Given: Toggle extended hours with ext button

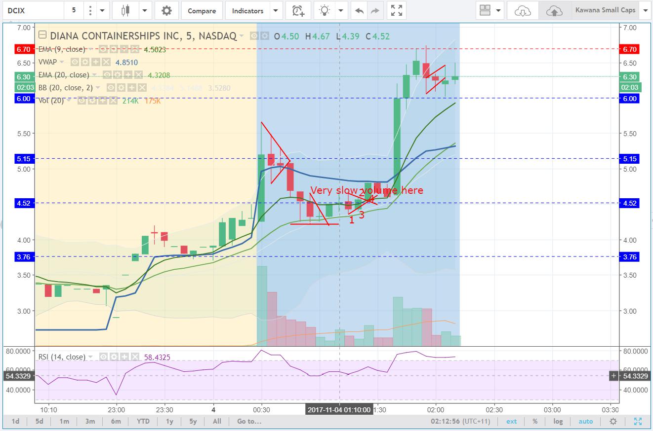Looking at the screenshot, I should pos(512,422).
